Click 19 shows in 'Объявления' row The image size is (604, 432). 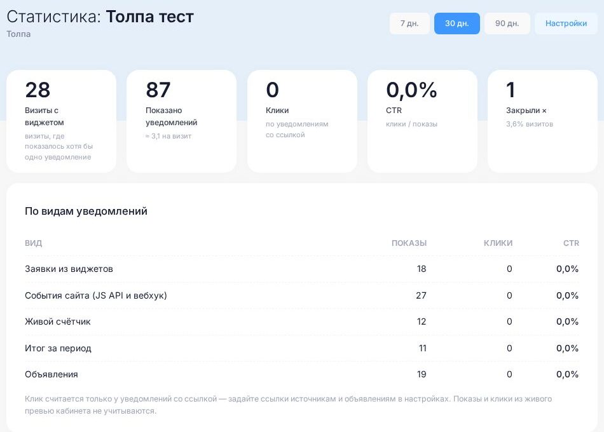click(422, 374)
